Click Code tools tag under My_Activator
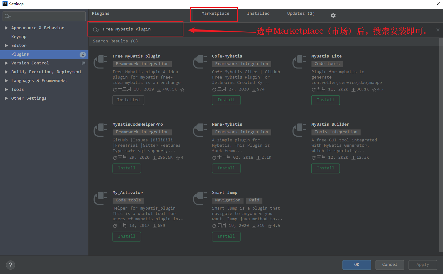The height and width of the screenshot is (274, 443). pos(128,200)
